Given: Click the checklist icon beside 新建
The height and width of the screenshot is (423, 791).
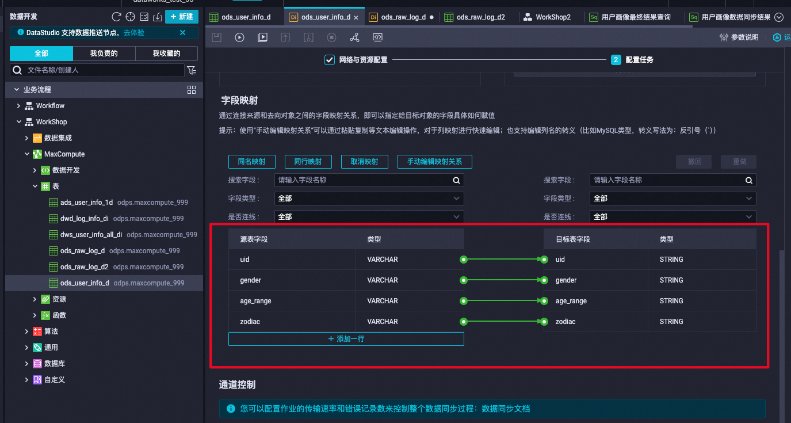Looking at the screenshot, I should [x=144, y=17].
